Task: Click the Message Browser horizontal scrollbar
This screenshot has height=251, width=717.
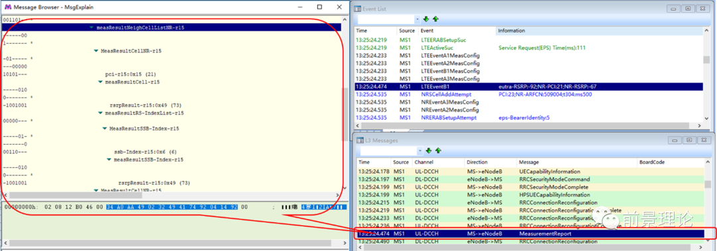Action: [171, 195]
